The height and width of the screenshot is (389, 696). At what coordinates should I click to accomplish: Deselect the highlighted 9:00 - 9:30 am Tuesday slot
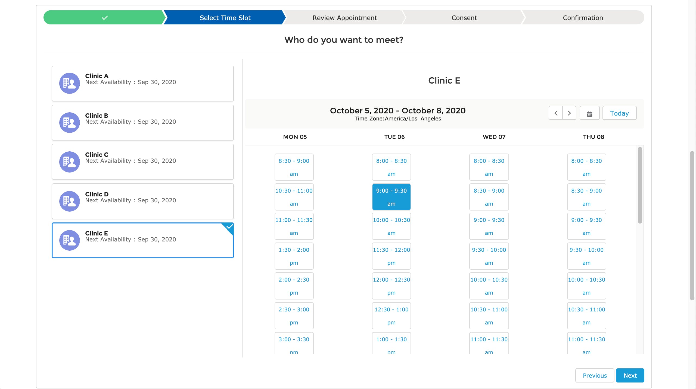tap(391, 197)
